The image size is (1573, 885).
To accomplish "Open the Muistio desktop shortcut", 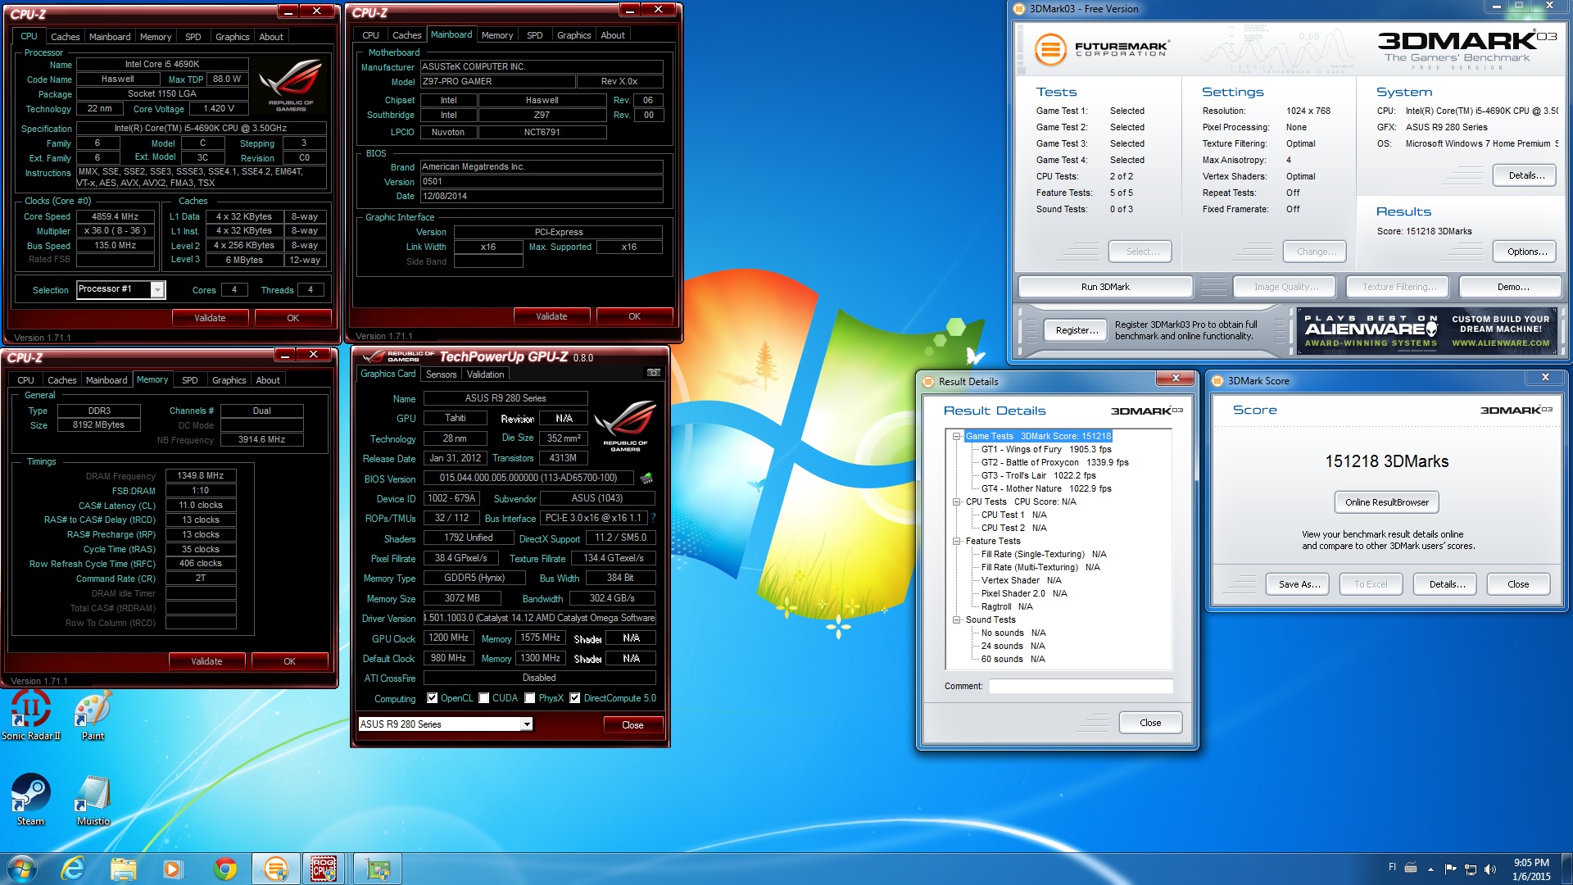I will coord(93,800).
